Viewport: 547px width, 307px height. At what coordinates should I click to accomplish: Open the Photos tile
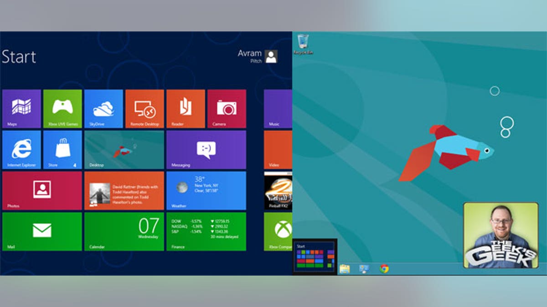tap(42, 191)
